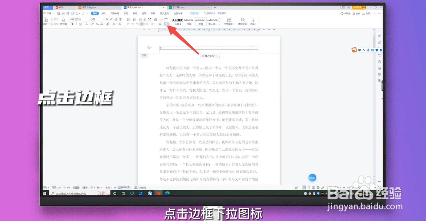
Task: Open the 插入页码 dropdown in header
Action: click(209, 56)
